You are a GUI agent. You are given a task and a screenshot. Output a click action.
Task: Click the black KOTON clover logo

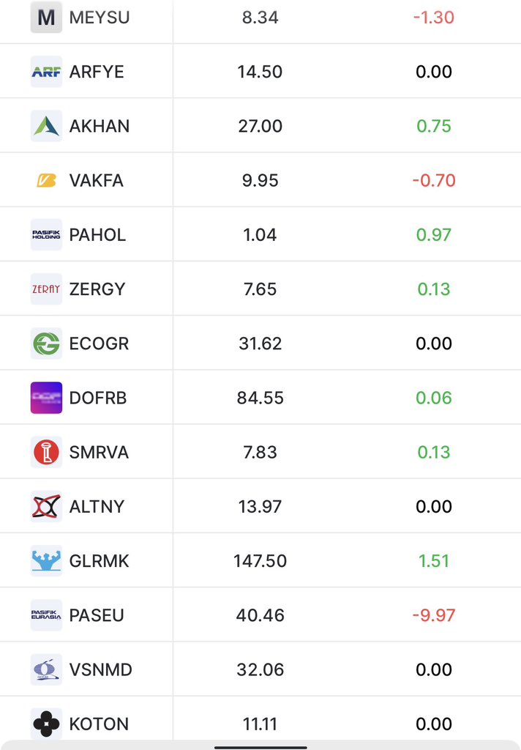coord(46,724)
